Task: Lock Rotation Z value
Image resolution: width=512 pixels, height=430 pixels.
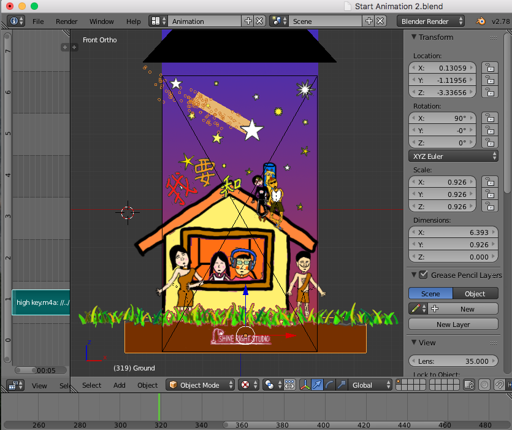Action: click(490, 143)
